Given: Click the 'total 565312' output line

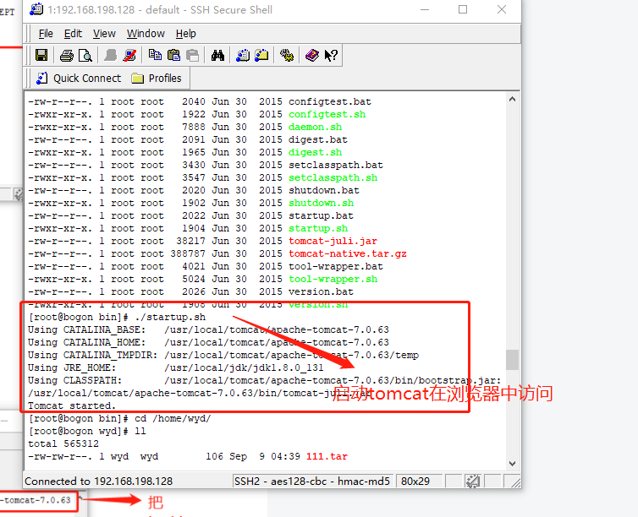Looking at the screenshot, I should [x=63, y=444].
